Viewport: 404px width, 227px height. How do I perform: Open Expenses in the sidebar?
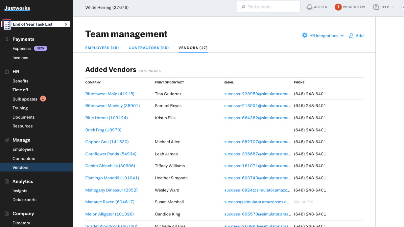click(22, 48)
